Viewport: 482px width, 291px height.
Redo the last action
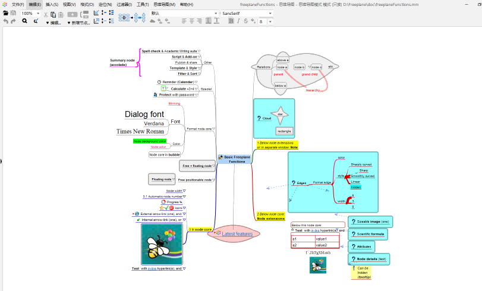[x=13, y=21]
